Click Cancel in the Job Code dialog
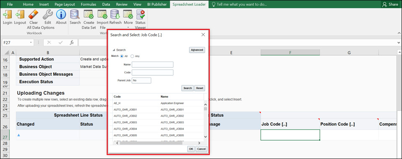Screen dimensions: 402x159 pos(201,149)
